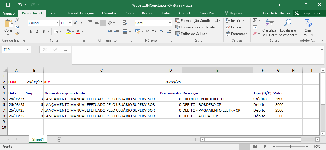The height and width of the screenshot is (150, 326).
Task: Apply percent style to the cell
Action: point(148,32)
